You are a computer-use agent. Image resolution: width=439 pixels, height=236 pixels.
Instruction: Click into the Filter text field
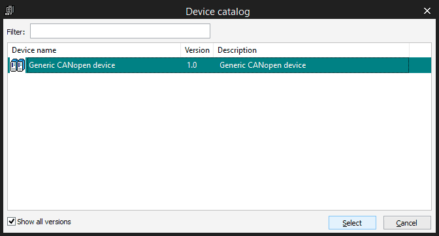[x=120, y=31]
